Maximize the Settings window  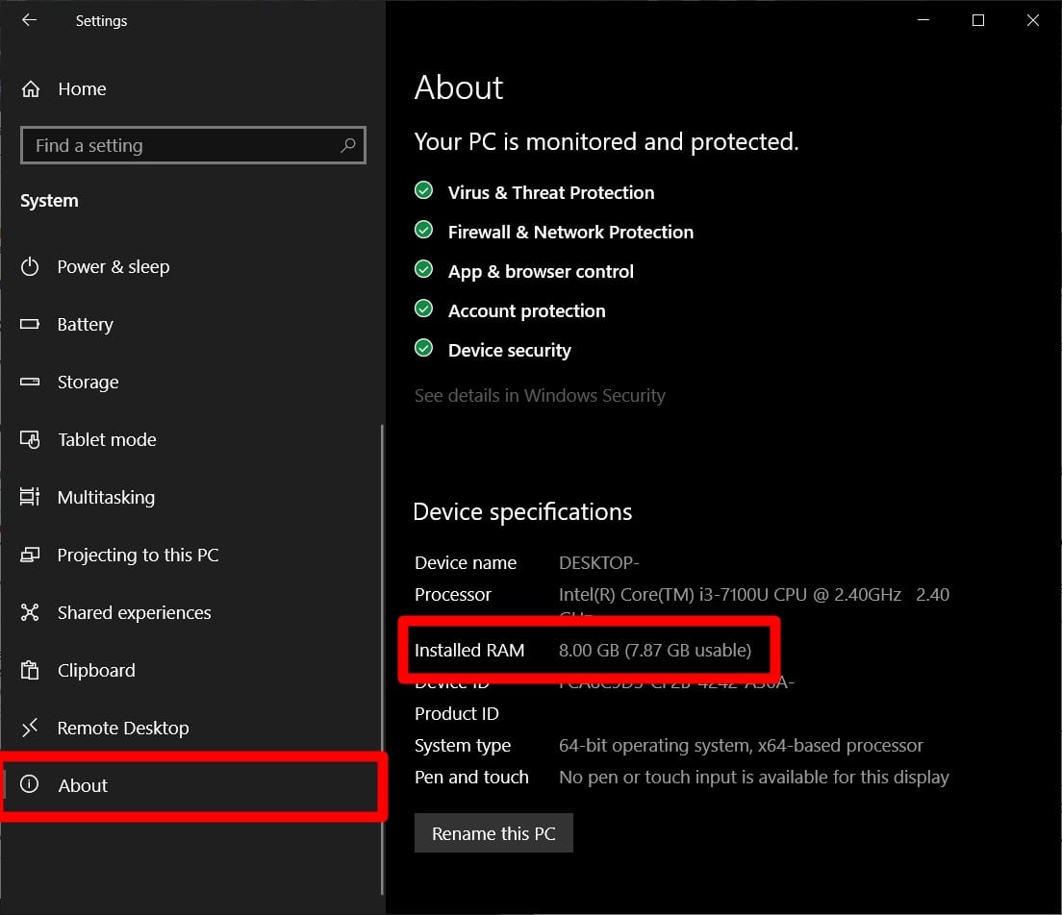click(x=978, y=20)
